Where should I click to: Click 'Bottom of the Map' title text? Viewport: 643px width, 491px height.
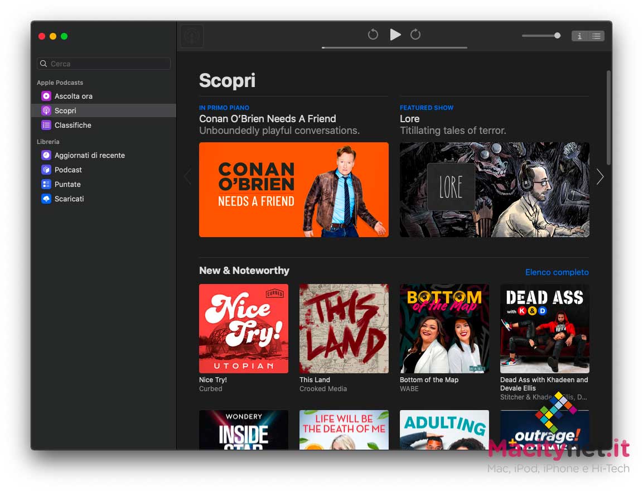[x=429, y=380]
